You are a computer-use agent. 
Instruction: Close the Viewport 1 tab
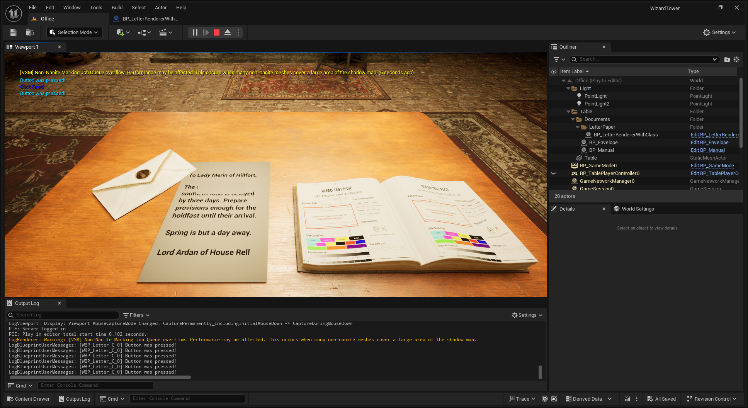pyautogui.click(x=59, y=47)
